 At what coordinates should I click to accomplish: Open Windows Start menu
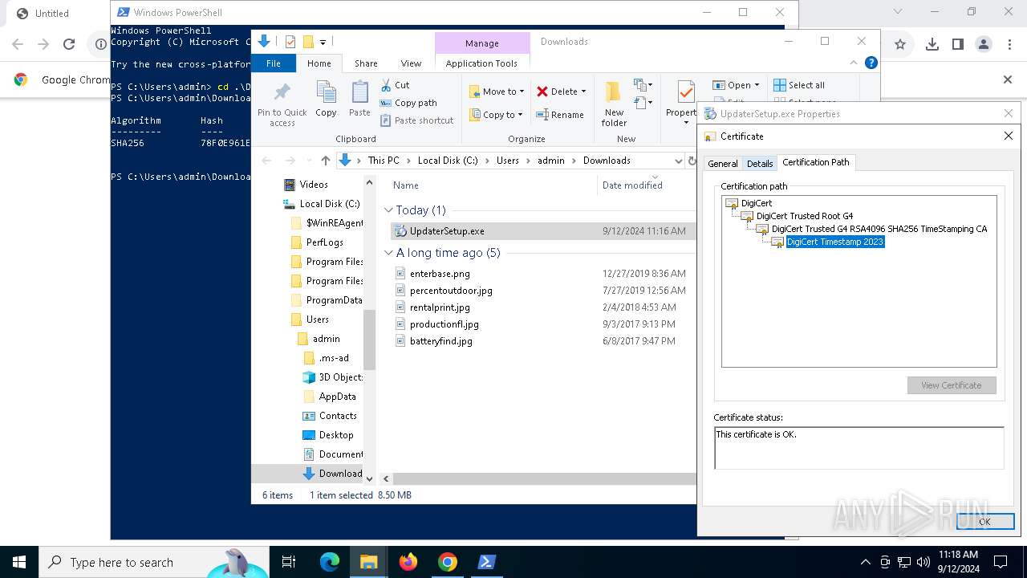coord(19,562)
